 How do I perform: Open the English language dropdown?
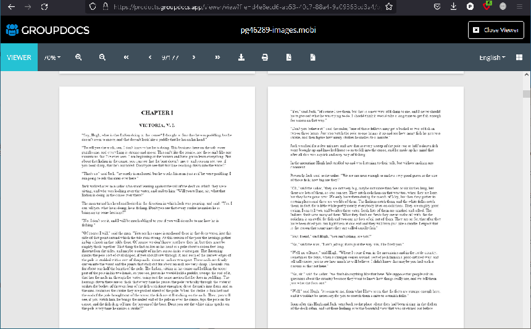[x=492, y=58]
